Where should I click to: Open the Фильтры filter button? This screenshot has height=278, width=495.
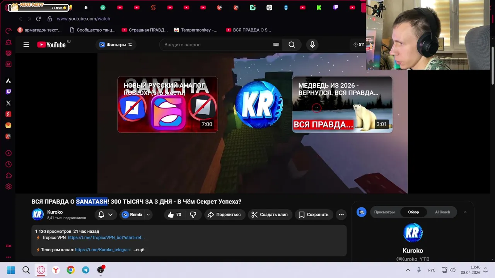pyautogui.click(x=116, y=45)
